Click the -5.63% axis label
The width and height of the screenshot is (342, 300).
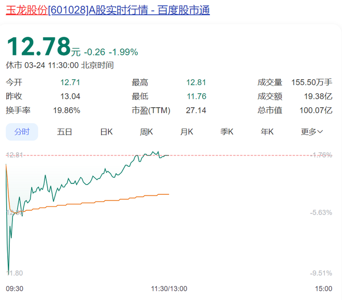321,212
